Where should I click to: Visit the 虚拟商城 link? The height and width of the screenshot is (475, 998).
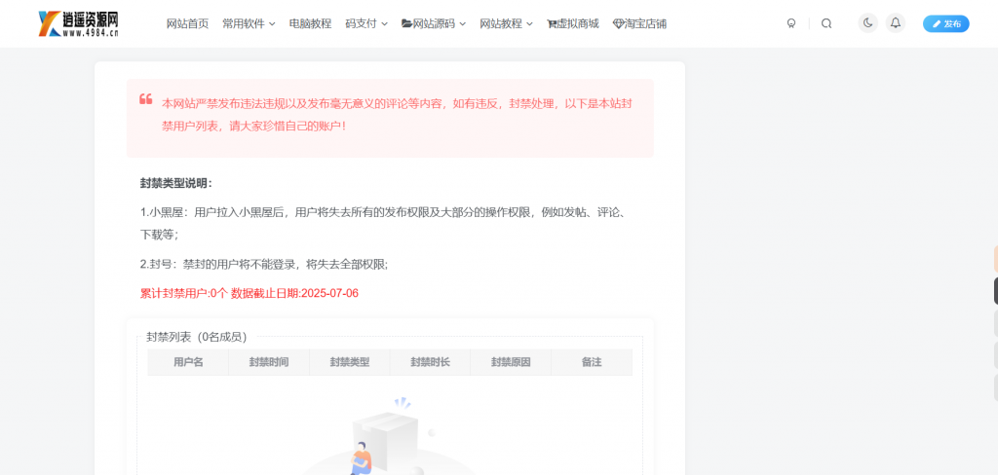[x=578, y=23]
